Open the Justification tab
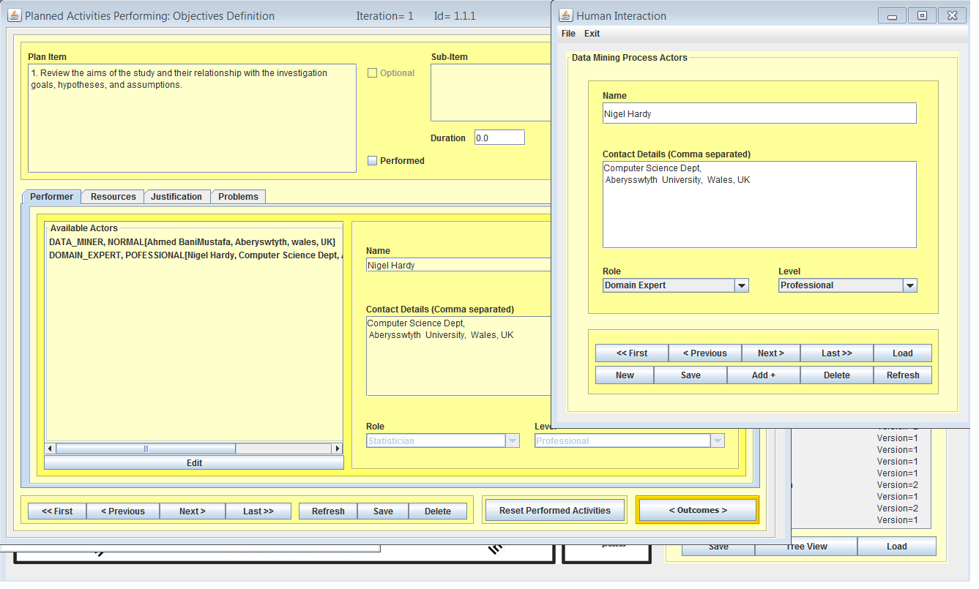This screenshot has width=979, height=589. (x=176, y=197)
